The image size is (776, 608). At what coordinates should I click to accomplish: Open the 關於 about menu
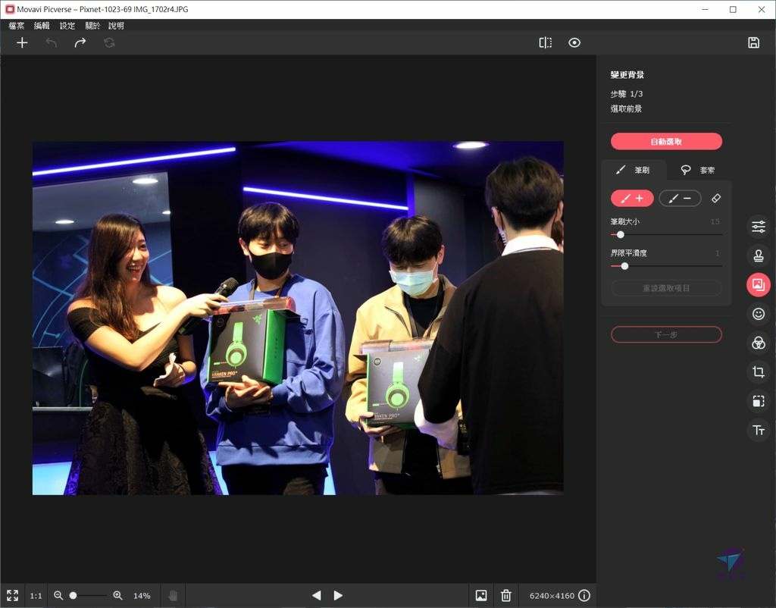[x=92, y=26]
